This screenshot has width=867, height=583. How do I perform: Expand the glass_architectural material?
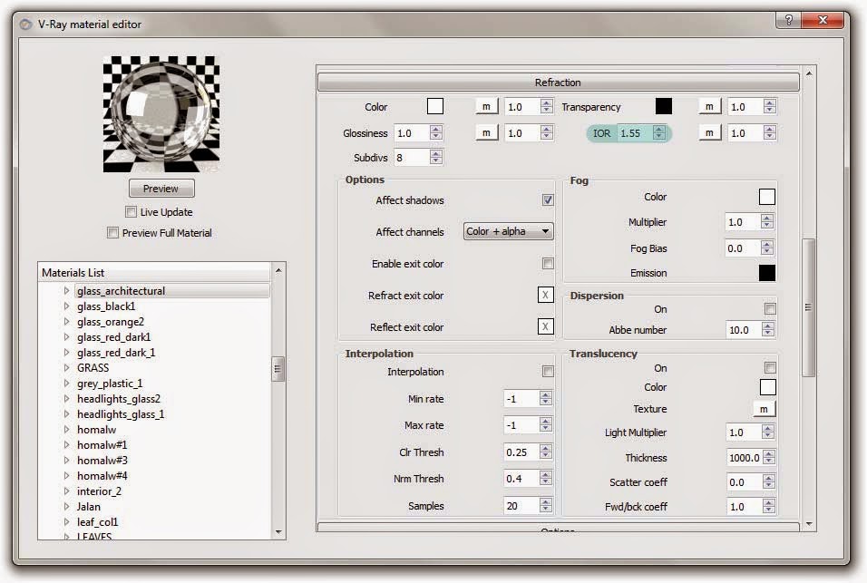click(x=66, y=291)
